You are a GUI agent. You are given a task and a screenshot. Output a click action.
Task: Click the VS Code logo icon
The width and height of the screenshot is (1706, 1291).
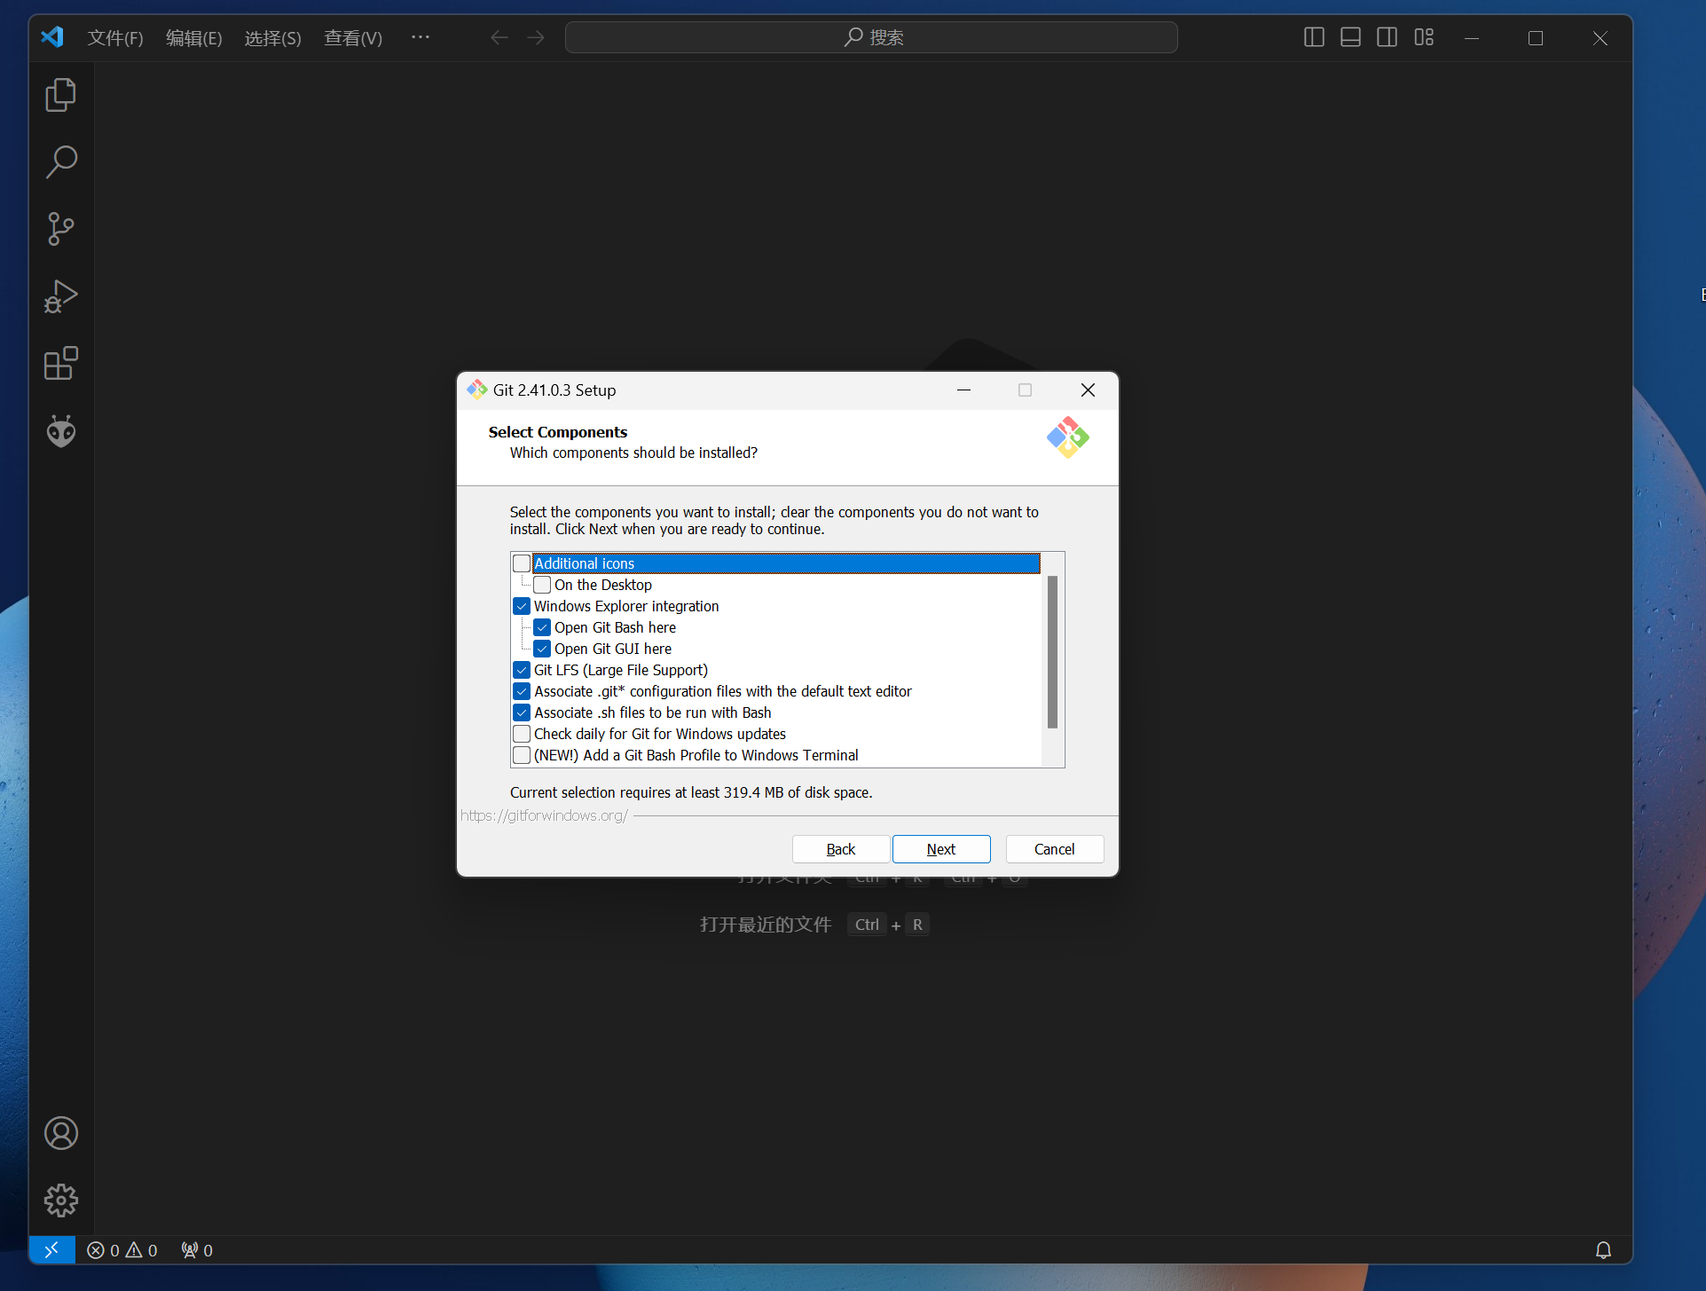(x=52, y=37)
